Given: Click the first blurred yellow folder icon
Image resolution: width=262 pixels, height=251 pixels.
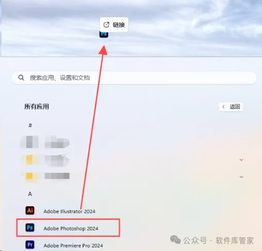Looking at the screenshot, I should (x=29, y=160).
